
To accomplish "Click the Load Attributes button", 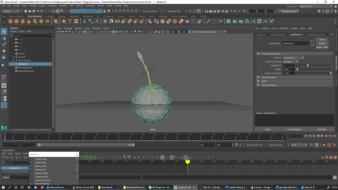I will (294, 129).
